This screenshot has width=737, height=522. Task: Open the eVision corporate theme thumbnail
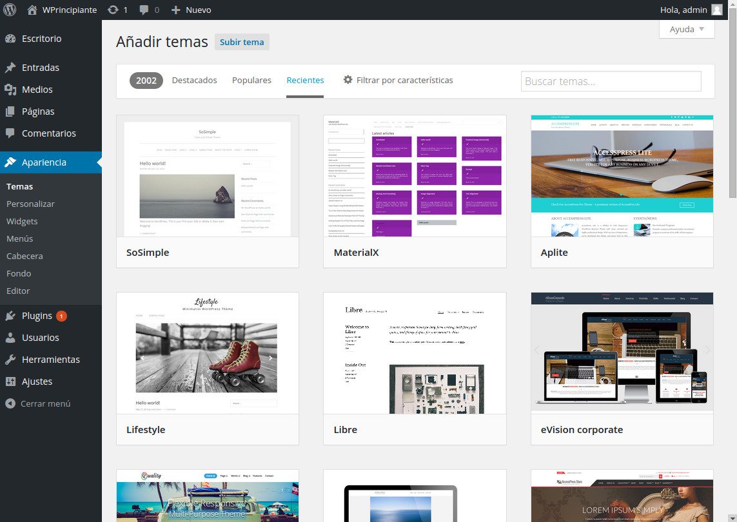(622, 353)
